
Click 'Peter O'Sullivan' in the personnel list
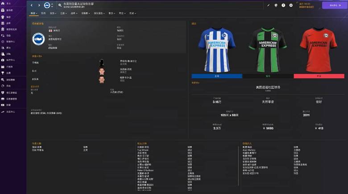(145, 170)
